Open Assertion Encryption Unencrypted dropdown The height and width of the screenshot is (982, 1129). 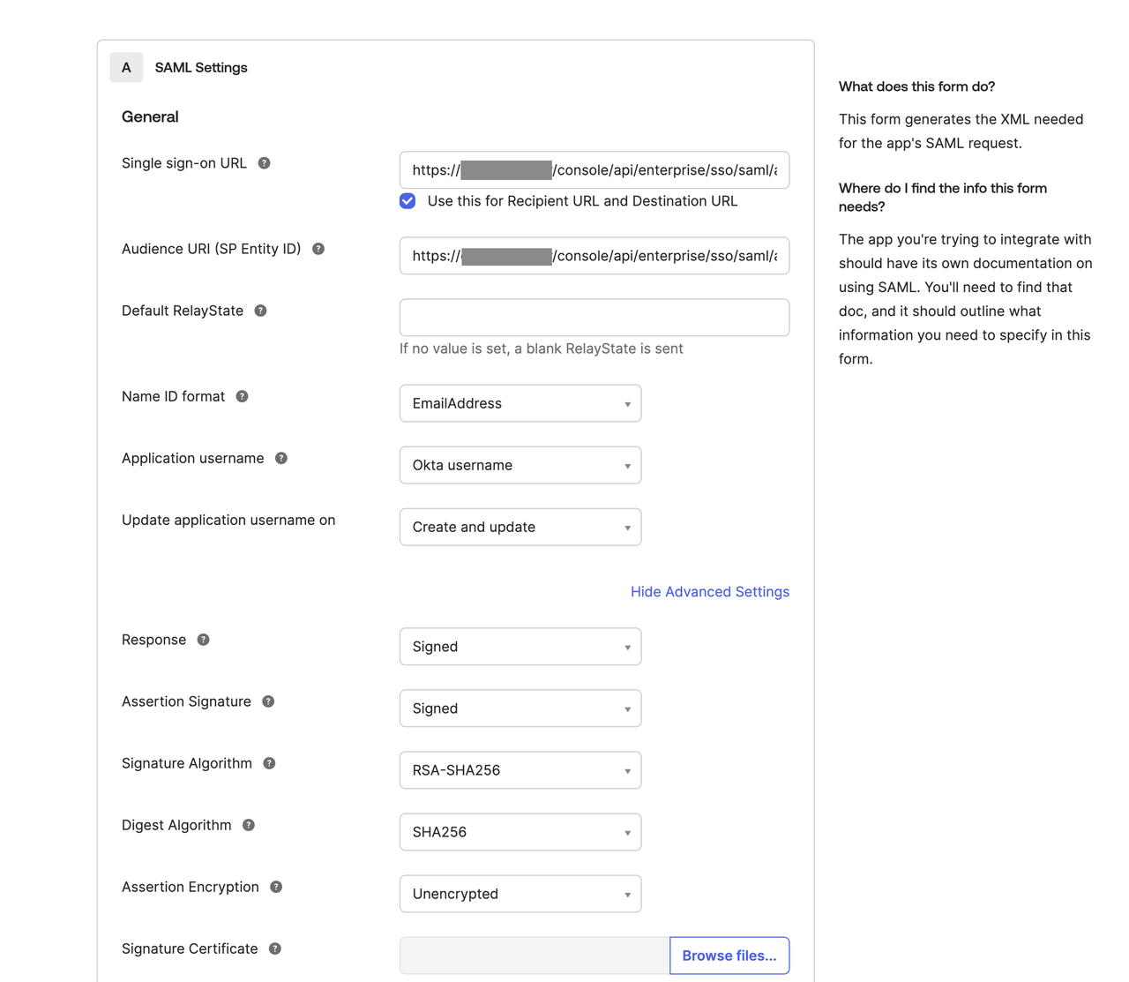[x=520, y=894]
